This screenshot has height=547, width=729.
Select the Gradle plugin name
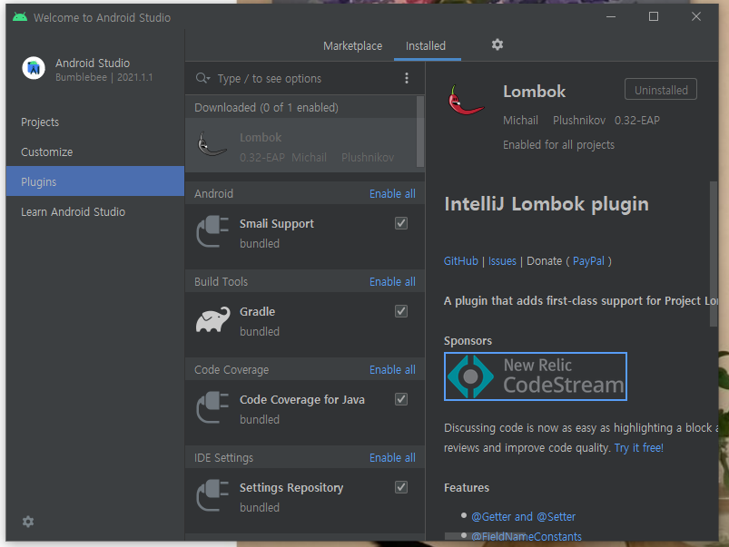257,311
